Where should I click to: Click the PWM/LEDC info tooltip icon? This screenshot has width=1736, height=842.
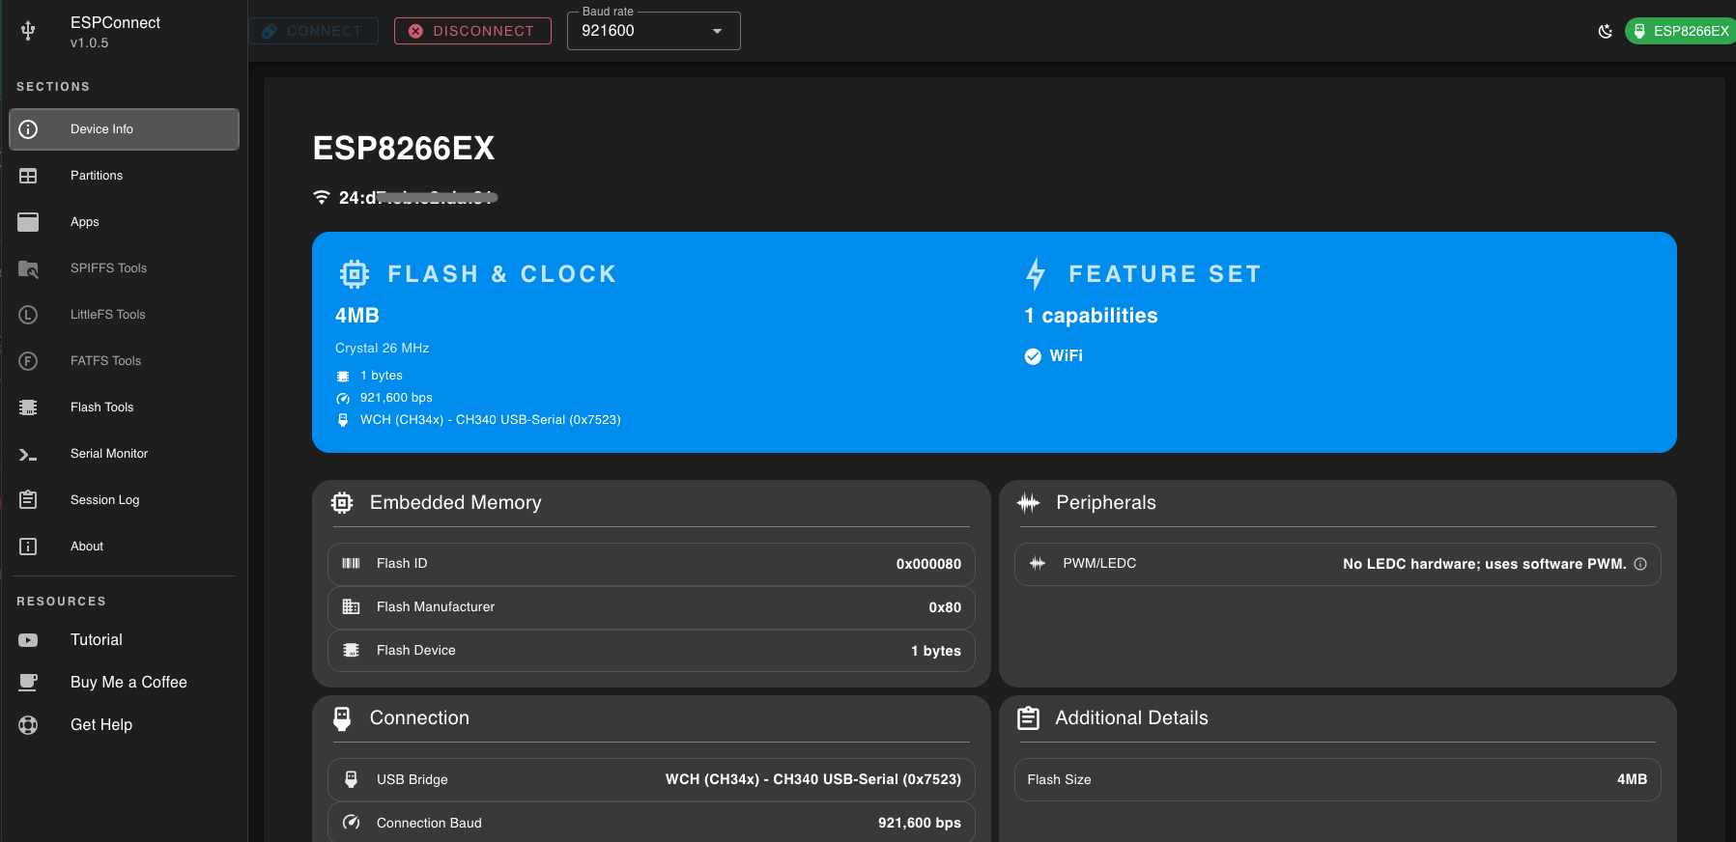click(1640, 564)
